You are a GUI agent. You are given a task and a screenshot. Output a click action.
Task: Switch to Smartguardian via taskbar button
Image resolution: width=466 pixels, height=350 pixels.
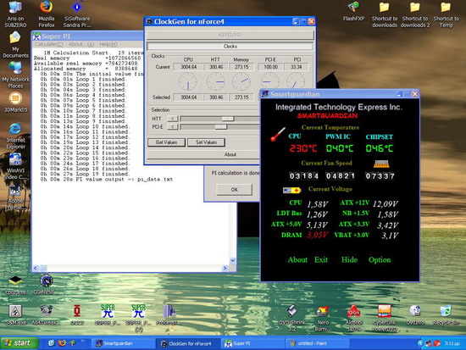coord(123,343)
